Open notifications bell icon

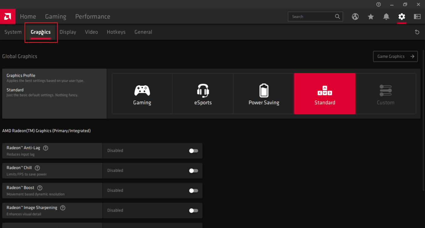tap(386, 17)
